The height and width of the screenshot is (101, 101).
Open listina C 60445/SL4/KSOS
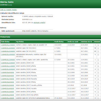(7, 89)
